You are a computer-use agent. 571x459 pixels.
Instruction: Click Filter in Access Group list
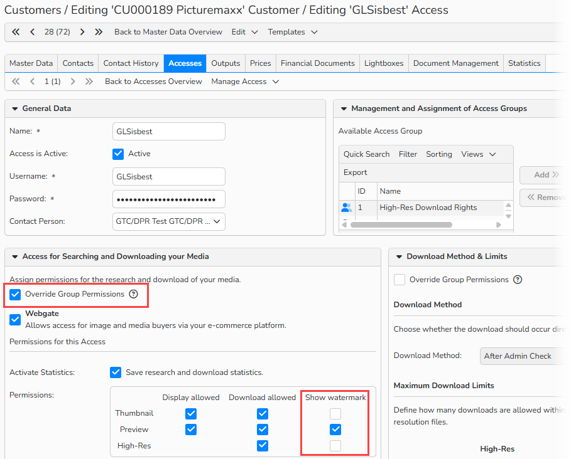click(x=408, y=154)
